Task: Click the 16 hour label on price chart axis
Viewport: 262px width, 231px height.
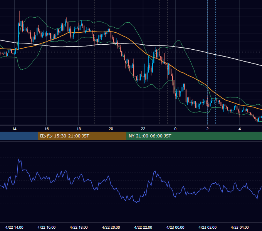Action: [47, 129]
